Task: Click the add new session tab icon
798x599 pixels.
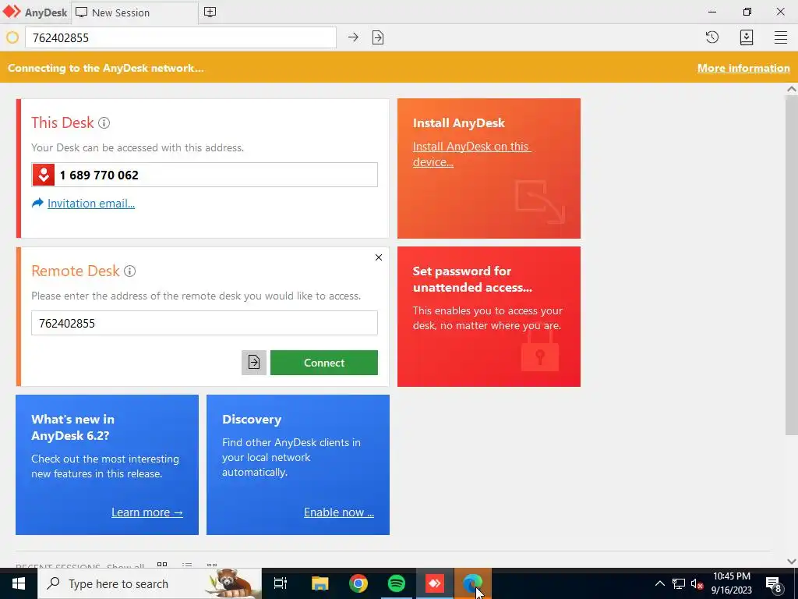Action: point(210,12)
